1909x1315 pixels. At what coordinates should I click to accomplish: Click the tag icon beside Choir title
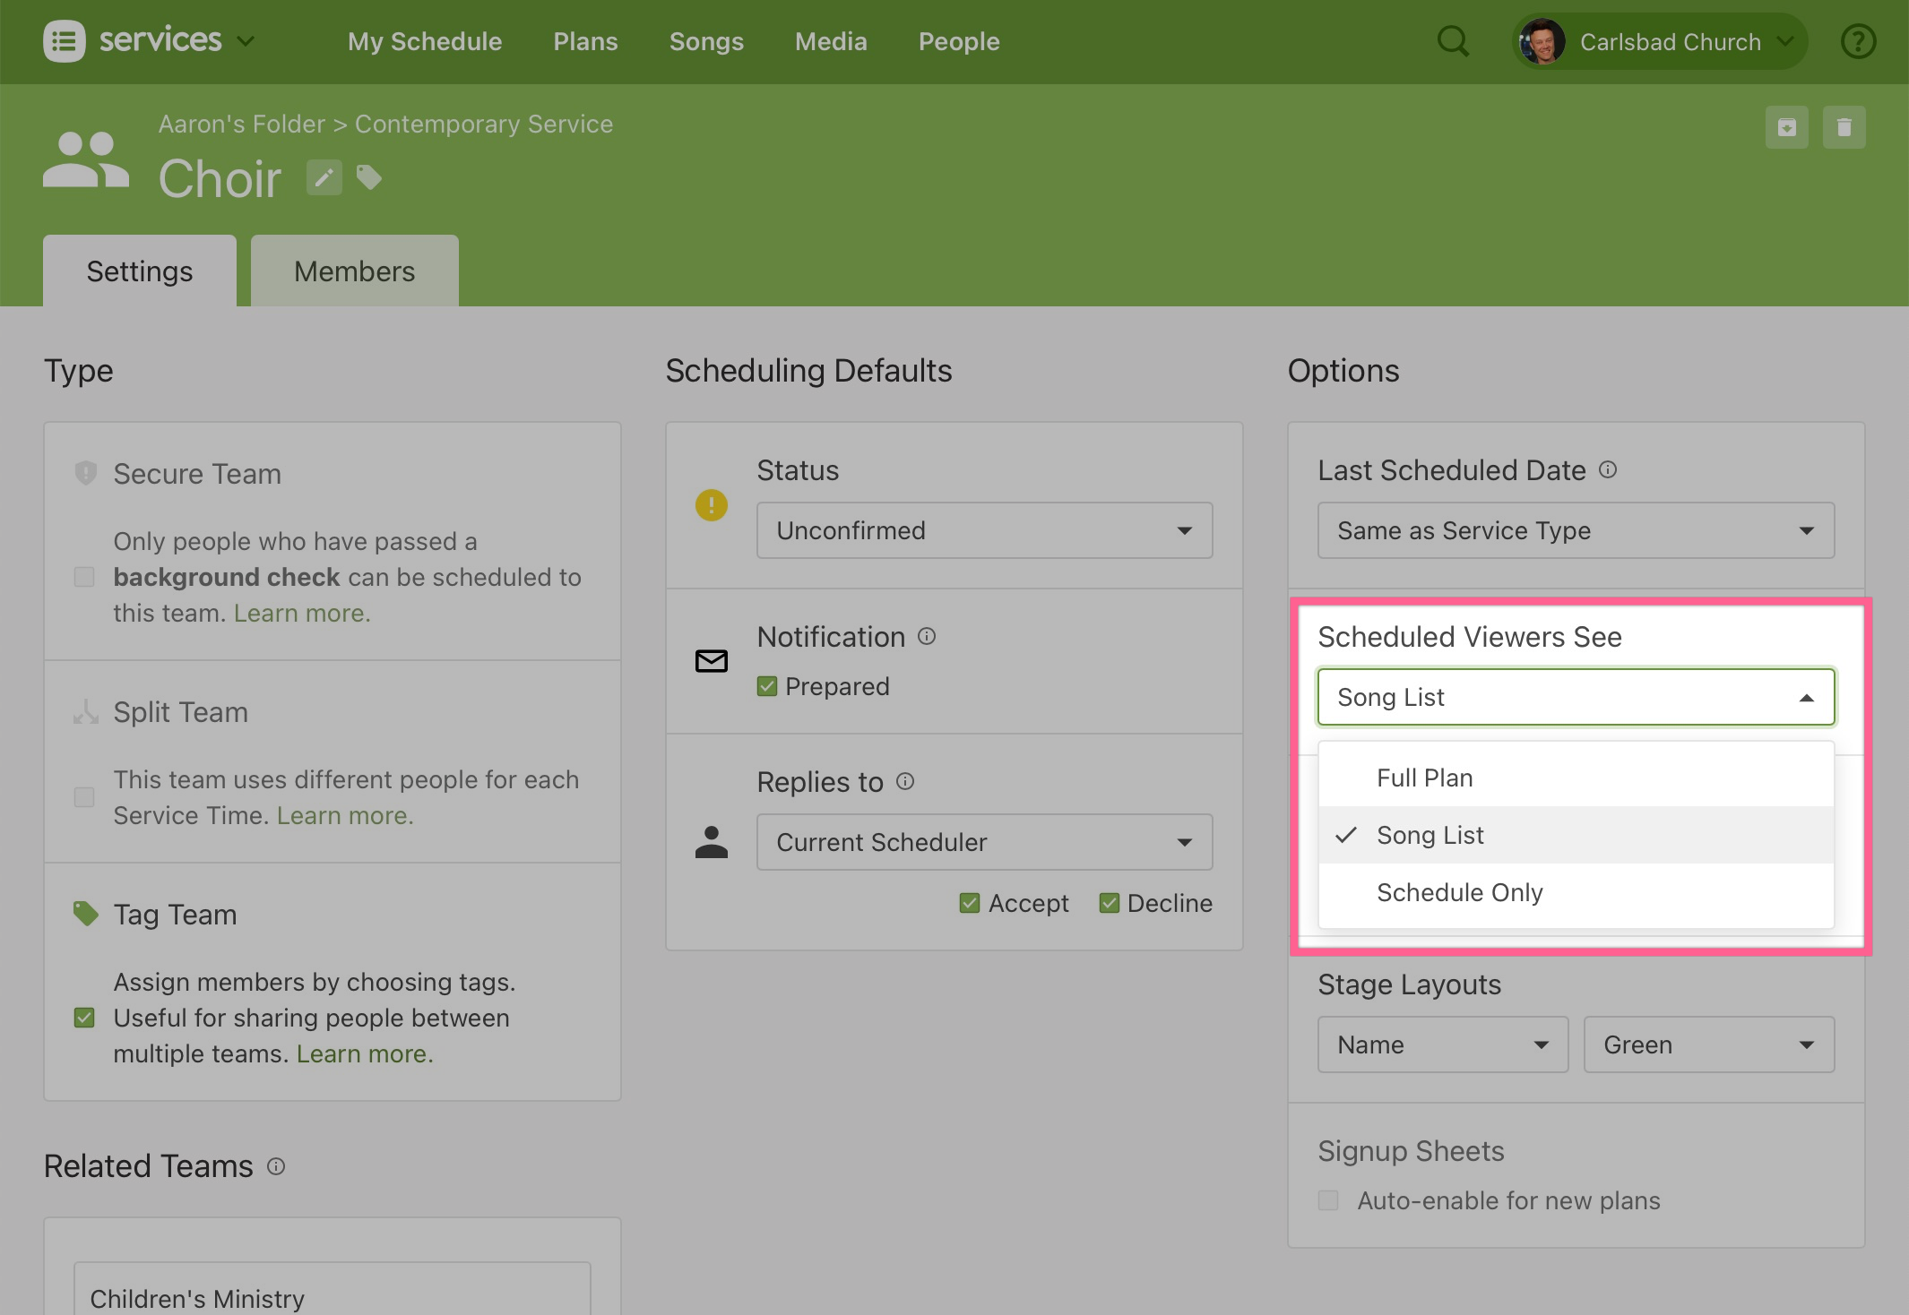point(369,177)
